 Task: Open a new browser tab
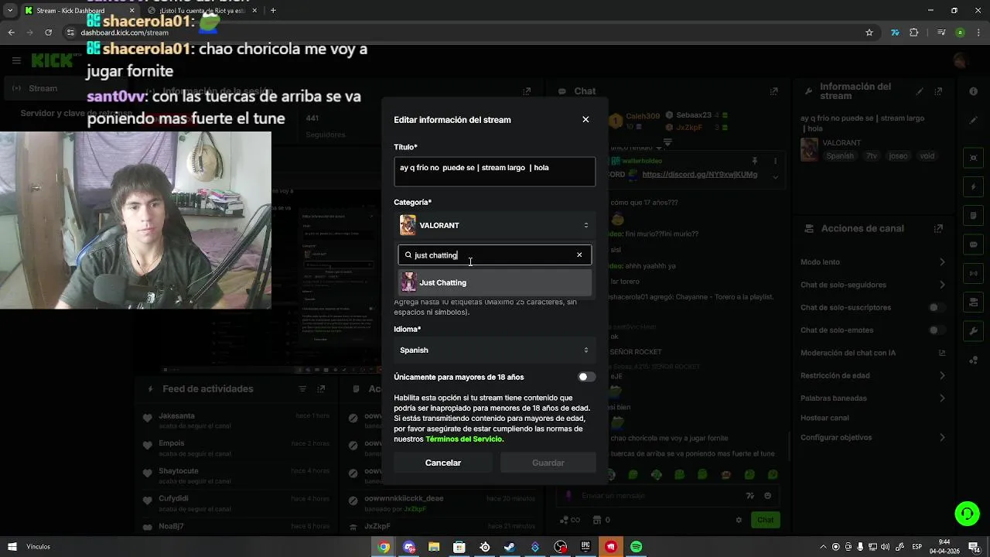coord(273,11)
